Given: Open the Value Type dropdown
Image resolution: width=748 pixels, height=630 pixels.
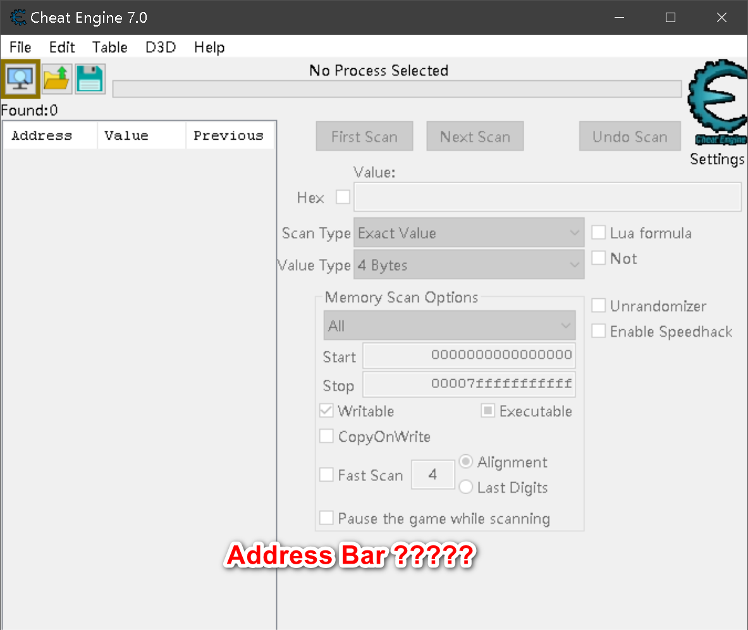Looking at the screenshot, I should click(469, 265).
